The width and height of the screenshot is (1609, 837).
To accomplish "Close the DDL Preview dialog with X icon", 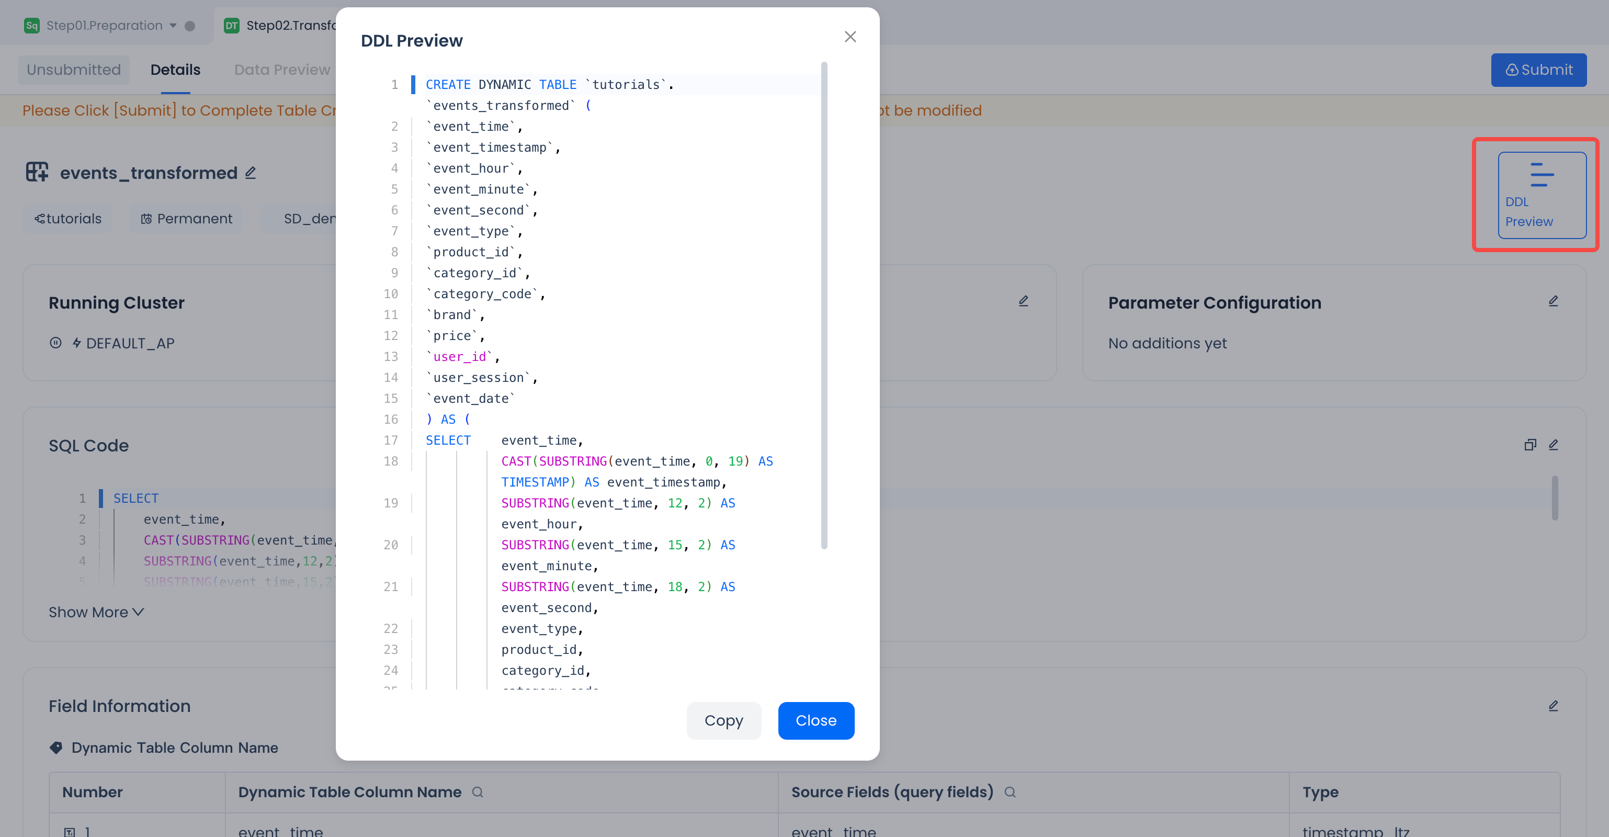I will click(850, 37).
